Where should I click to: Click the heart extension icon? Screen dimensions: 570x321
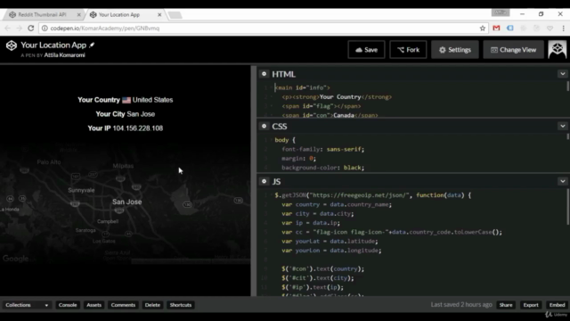click(x=550, y=28)
